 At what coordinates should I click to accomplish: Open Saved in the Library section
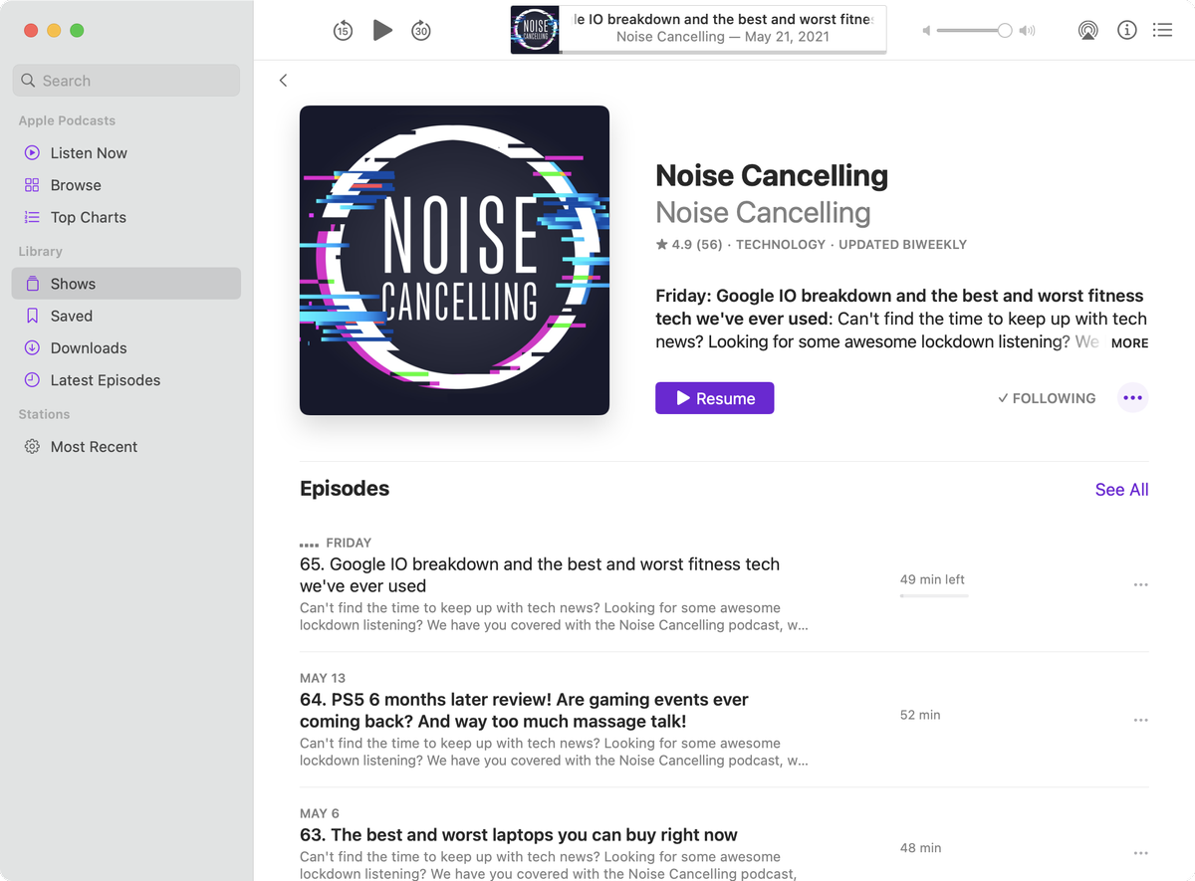coord(70,316)
